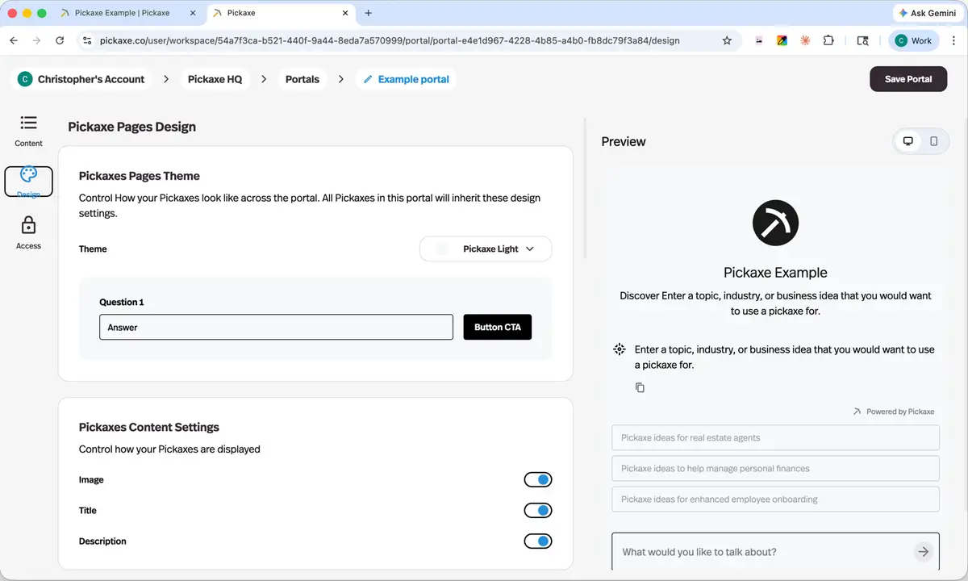Click the send arrow in the chat box
Viewport: 968px width, 581px height.
[923, 552]
